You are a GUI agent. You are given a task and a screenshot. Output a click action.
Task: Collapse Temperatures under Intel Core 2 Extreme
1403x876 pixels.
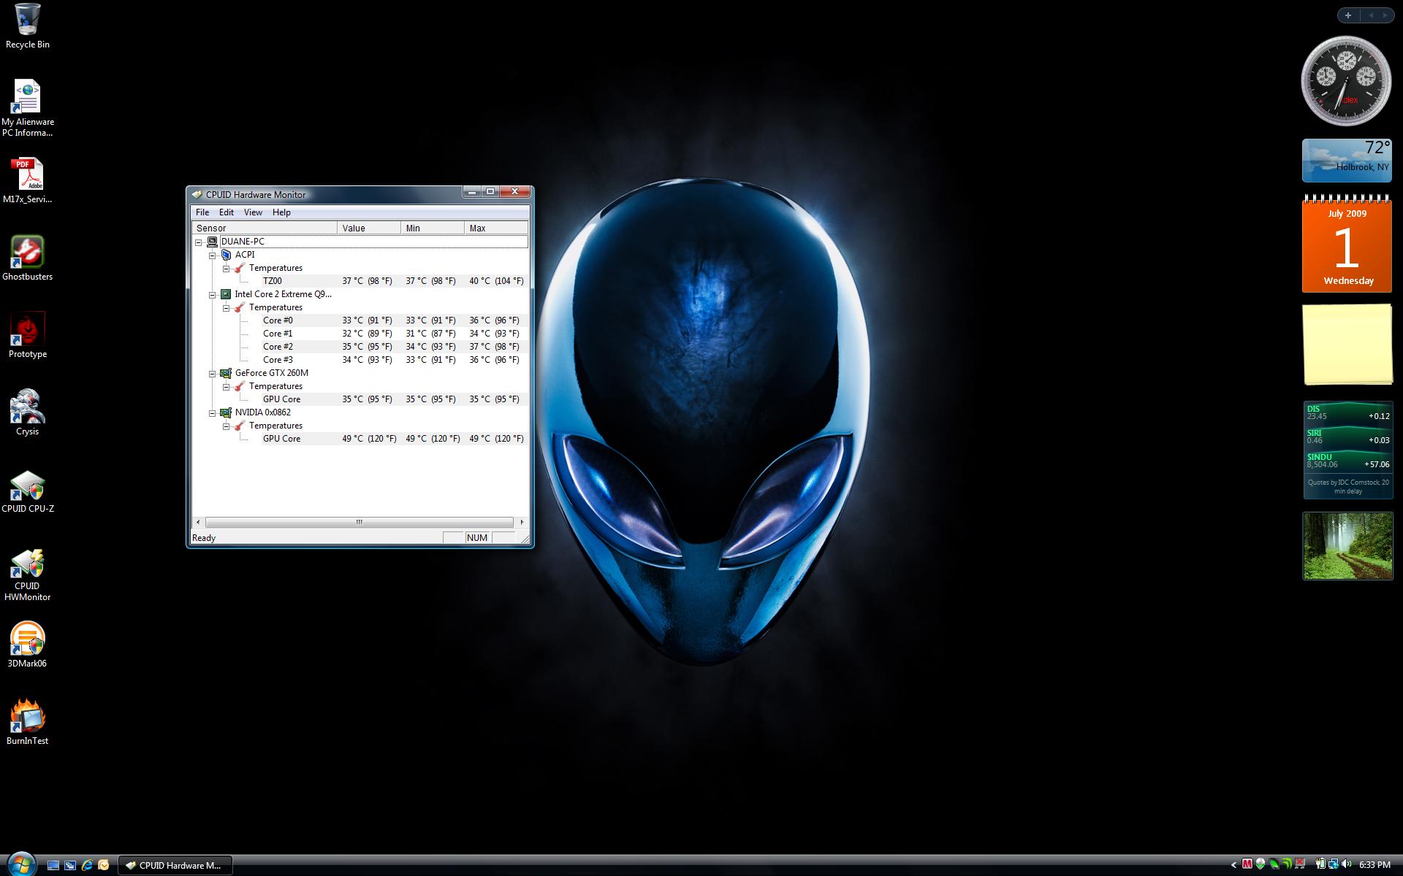pyautogui.click(x=227, y=308)
